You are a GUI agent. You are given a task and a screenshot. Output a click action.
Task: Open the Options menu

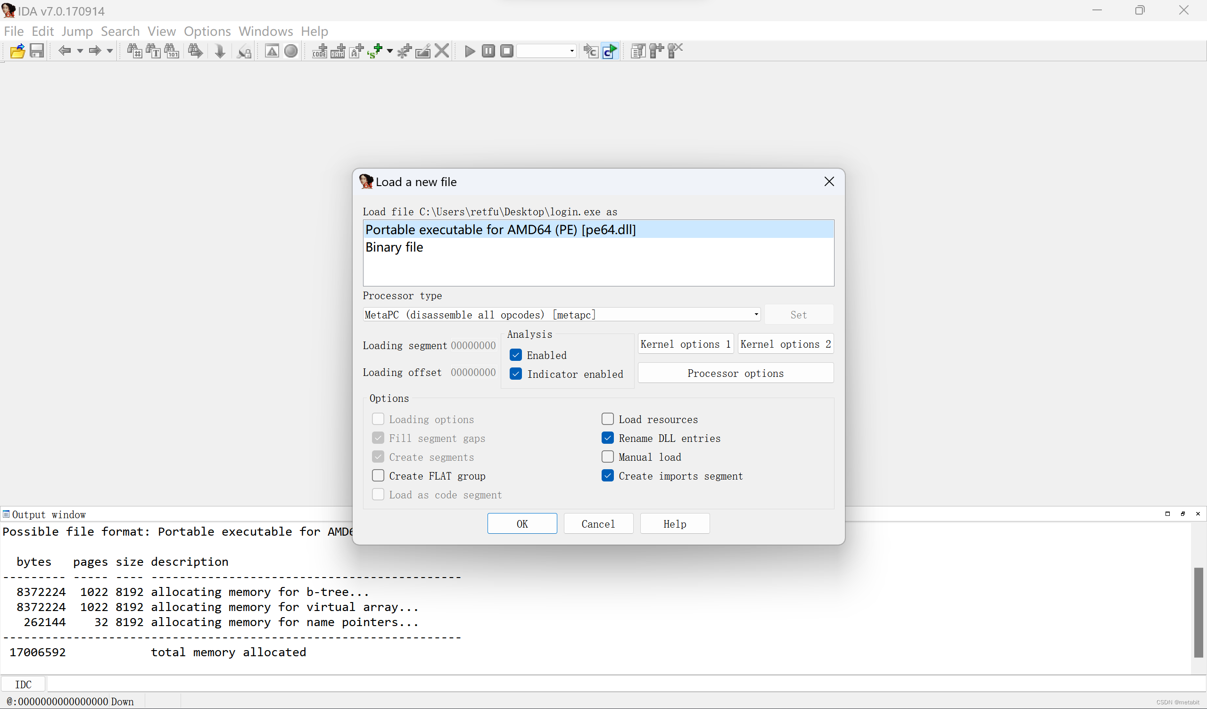pyautogui.click(x=207, y=31)
